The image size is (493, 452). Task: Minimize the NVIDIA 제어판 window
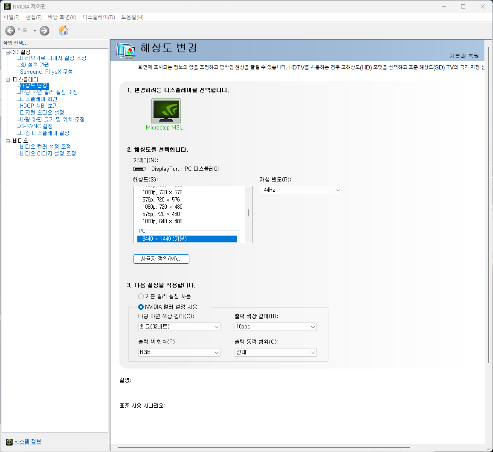444,6
